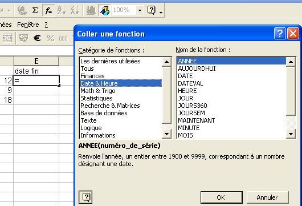This screenshot has width=302, height=206.
Task: Open the ? help menu
Action: (46, 25)
